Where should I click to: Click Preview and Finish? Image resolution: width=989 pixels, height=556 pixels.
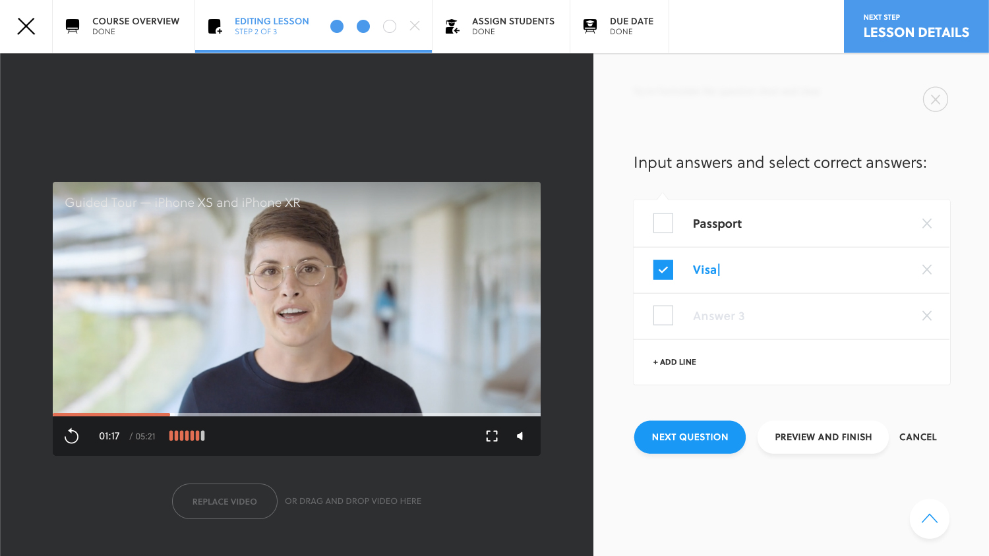click(x=823, y=437)
